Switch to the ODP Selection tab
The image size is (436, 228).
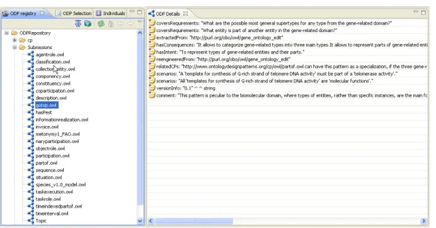pyautogui.click(x=74, y=13)
